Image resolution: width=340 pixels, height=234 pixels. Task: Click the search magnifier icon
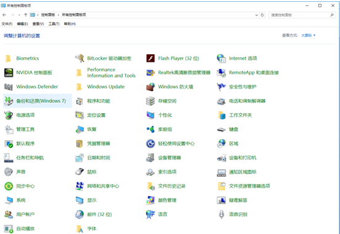(x=332, y=15)
